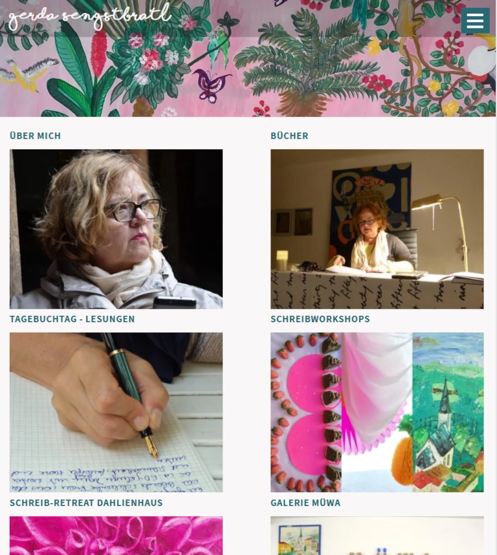Click the pink cake and church painting collage
Screen dimensions: 497x555
(377, 412)
